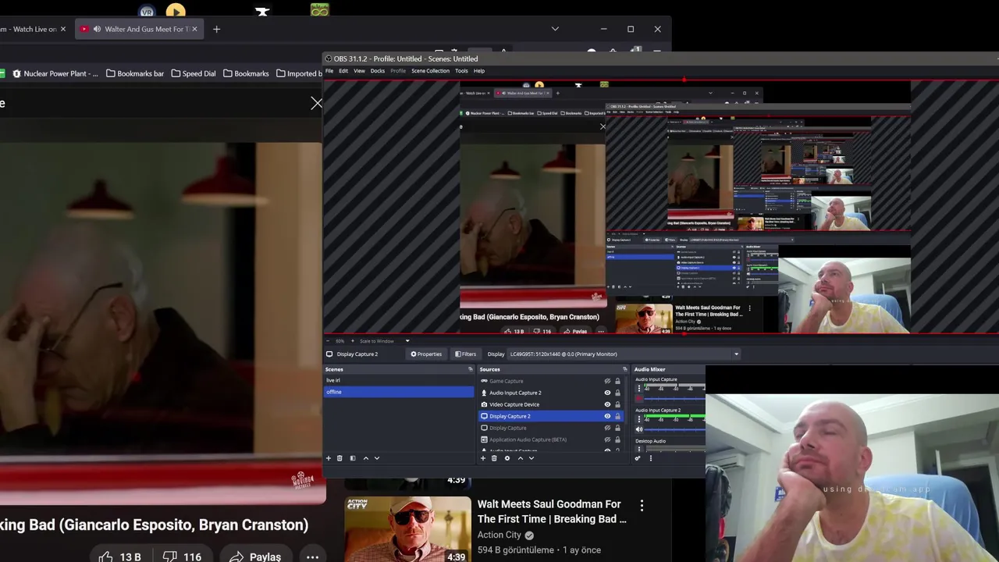Screen dimensions: 999x562
Task: Delete selected source with Sources trash icon
Action: coord(494,458)
